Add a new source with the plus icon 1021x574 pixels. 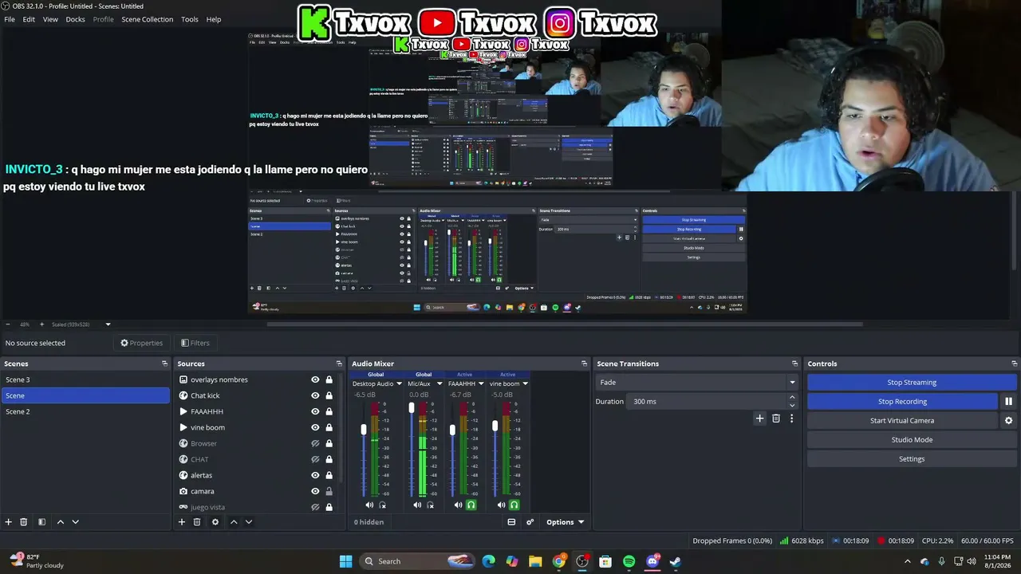(182, 522)
